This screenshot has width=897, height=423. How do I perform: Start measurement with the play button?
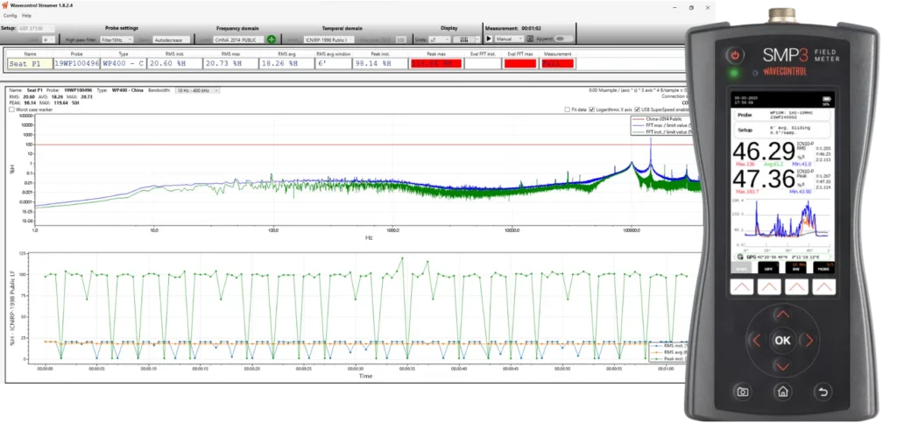489,39
